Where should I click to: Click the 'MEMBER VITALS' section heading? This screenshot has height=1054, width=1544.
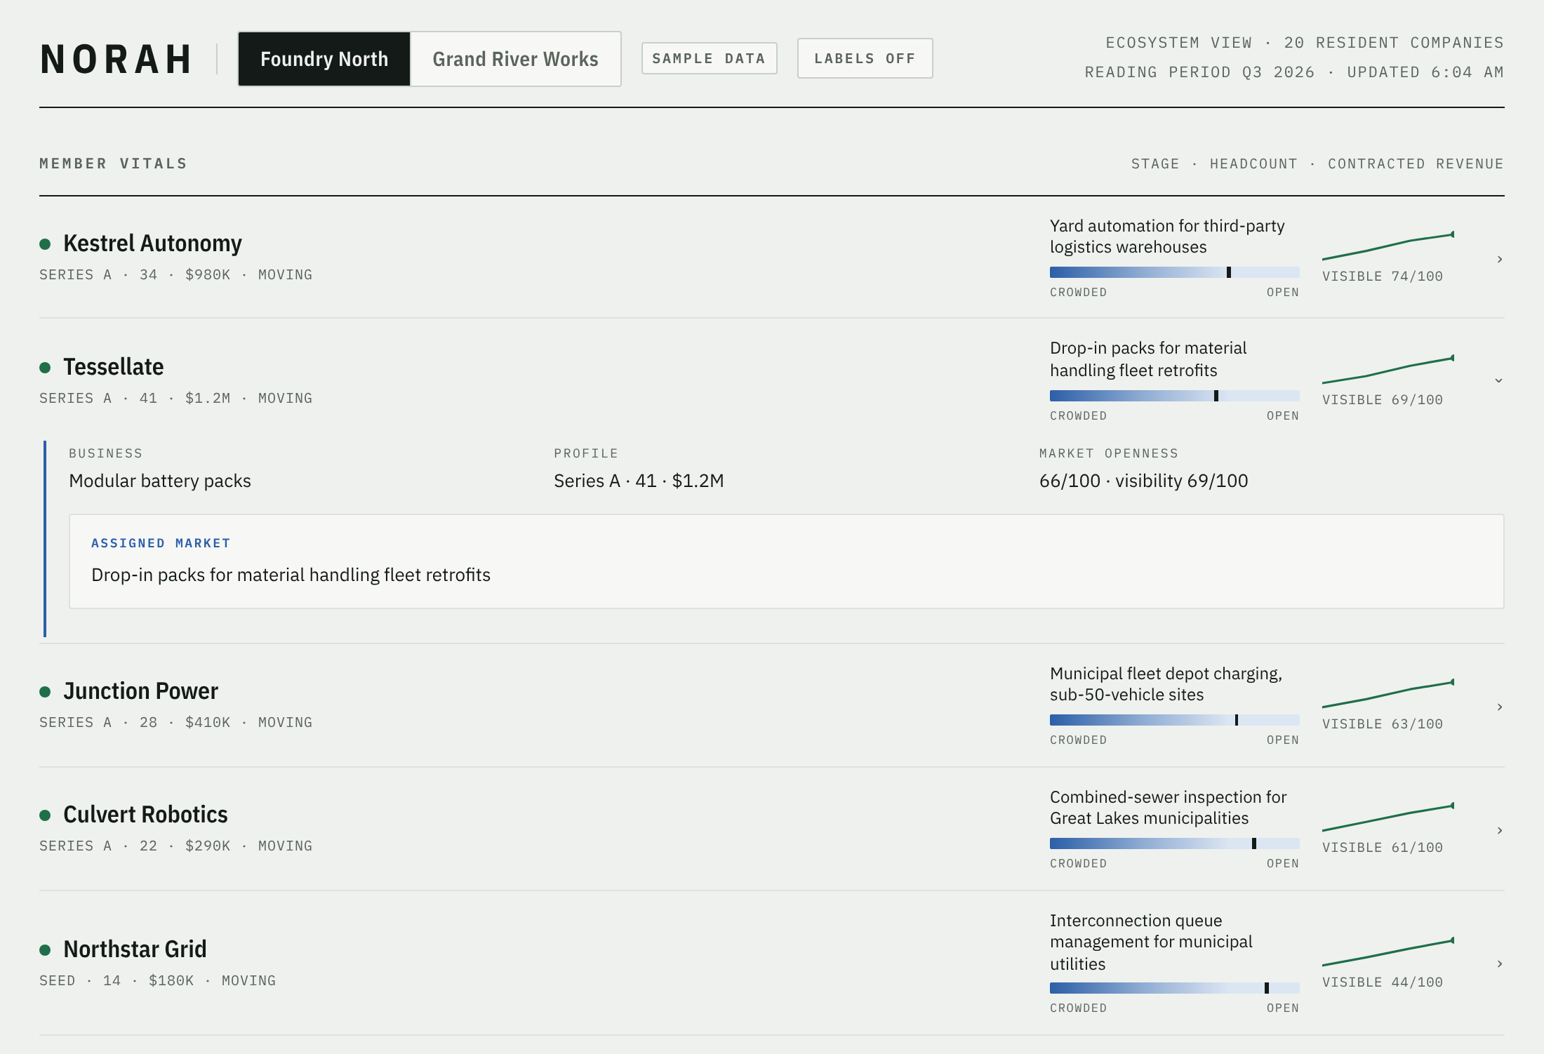pos(114,164)
